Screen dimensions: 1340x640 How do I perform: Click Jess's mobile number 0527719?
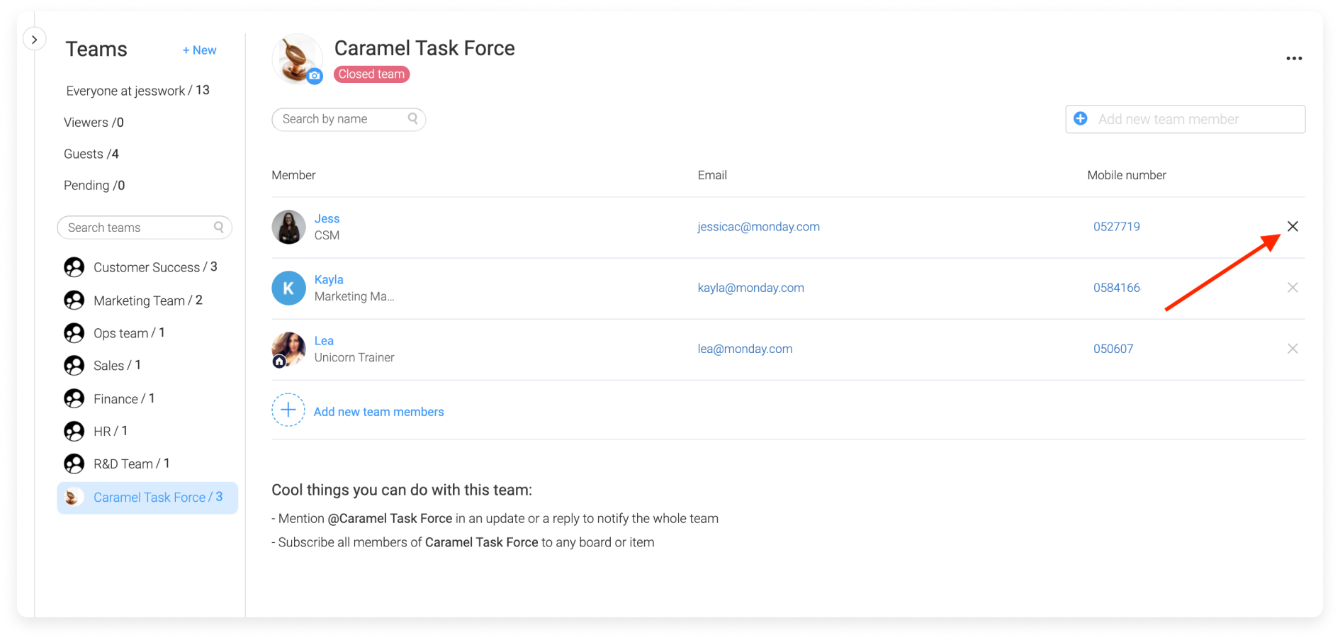point(1116,227)
